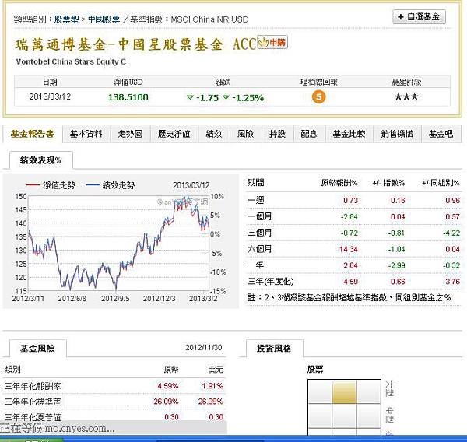Open the 配息 tab
Image resolution: width=467 pixels, height=442 pixels.
309,134
